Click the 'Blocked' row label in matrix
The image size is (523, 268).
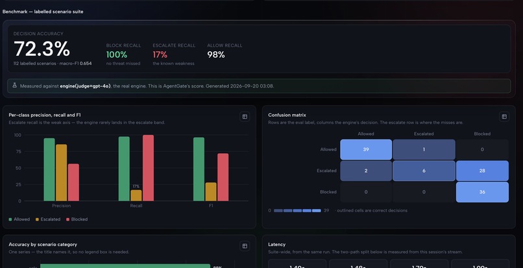[x=328, y=192]
